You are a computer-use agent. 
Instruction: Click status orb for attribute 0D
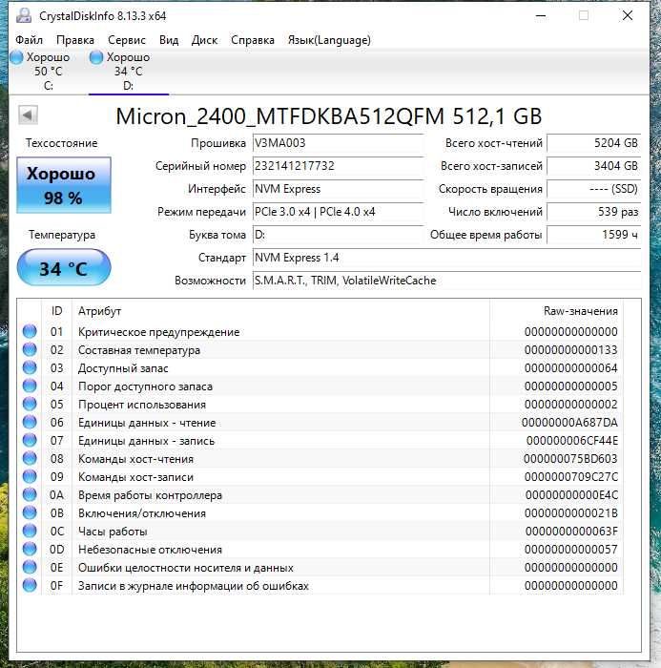point(30,549)
